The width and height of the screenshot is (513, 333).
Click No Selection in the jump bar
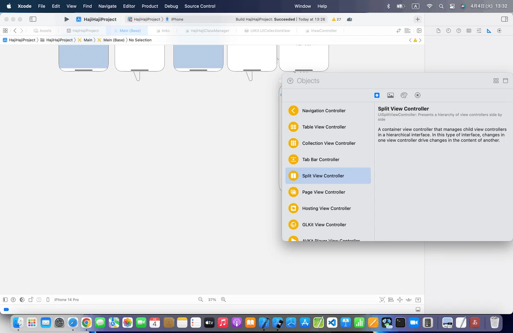tap(140, 40)
